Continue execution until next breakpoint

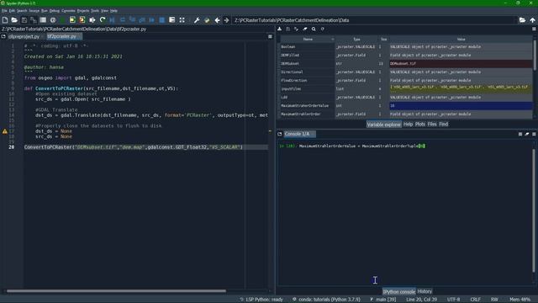coord(151,20)
